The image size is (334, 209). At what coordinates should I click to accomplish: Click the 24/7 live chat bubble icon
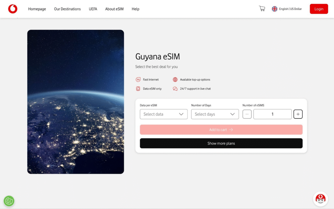pos(175,88)
